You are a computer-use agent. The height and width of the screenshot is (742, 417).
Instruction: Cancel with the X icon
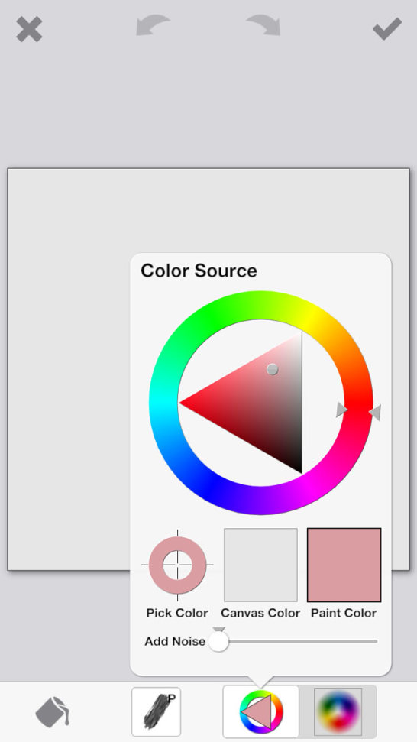pos(29,29)
